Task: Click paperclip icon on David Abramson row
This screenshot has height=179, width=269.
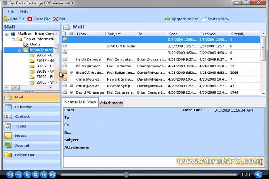Action: tap(71, 92)
